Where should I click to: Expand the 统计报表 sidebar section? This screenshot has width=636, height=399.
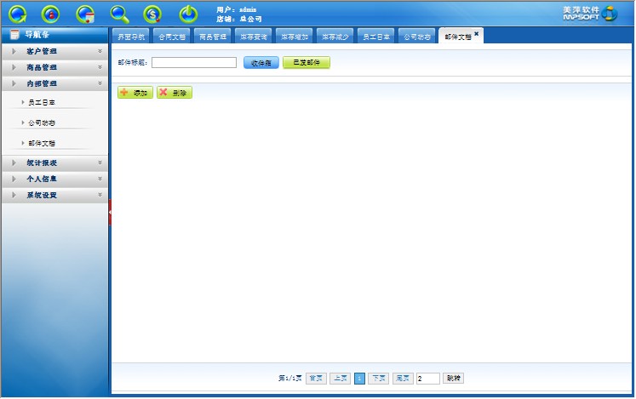coord(55,162)
